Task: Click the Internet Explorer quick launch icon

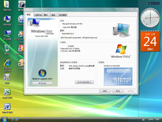Action: pyautogui.click(x=13, y=120)
